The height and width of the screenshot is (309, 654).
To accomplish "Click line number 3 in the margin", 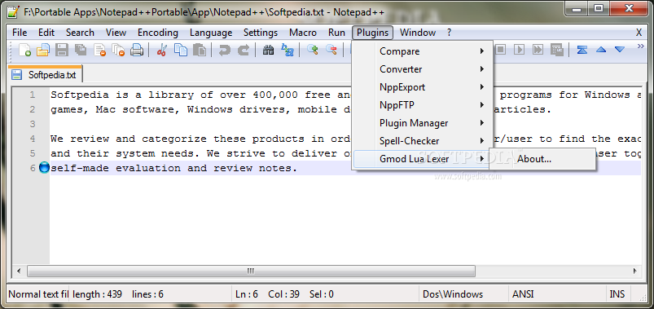I will point(33,124).
